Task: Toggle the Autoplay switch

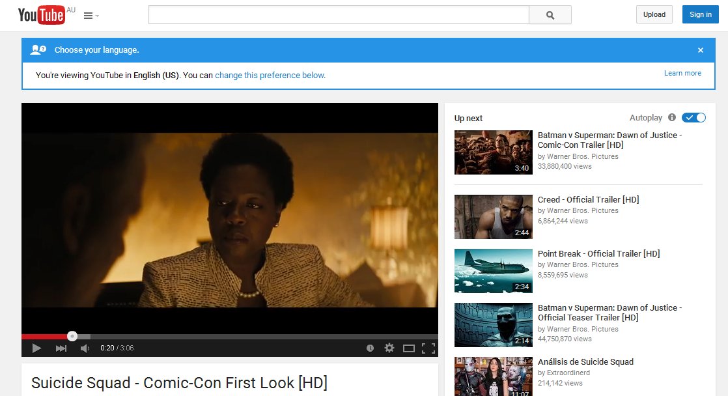Action: tap(693, 118)
